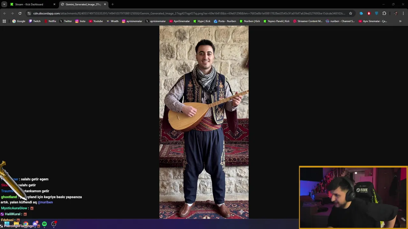Close the Gemini_Generated_Image tab
The width and height of the screenshot is (408, 229).
click(x=105, y=4)
